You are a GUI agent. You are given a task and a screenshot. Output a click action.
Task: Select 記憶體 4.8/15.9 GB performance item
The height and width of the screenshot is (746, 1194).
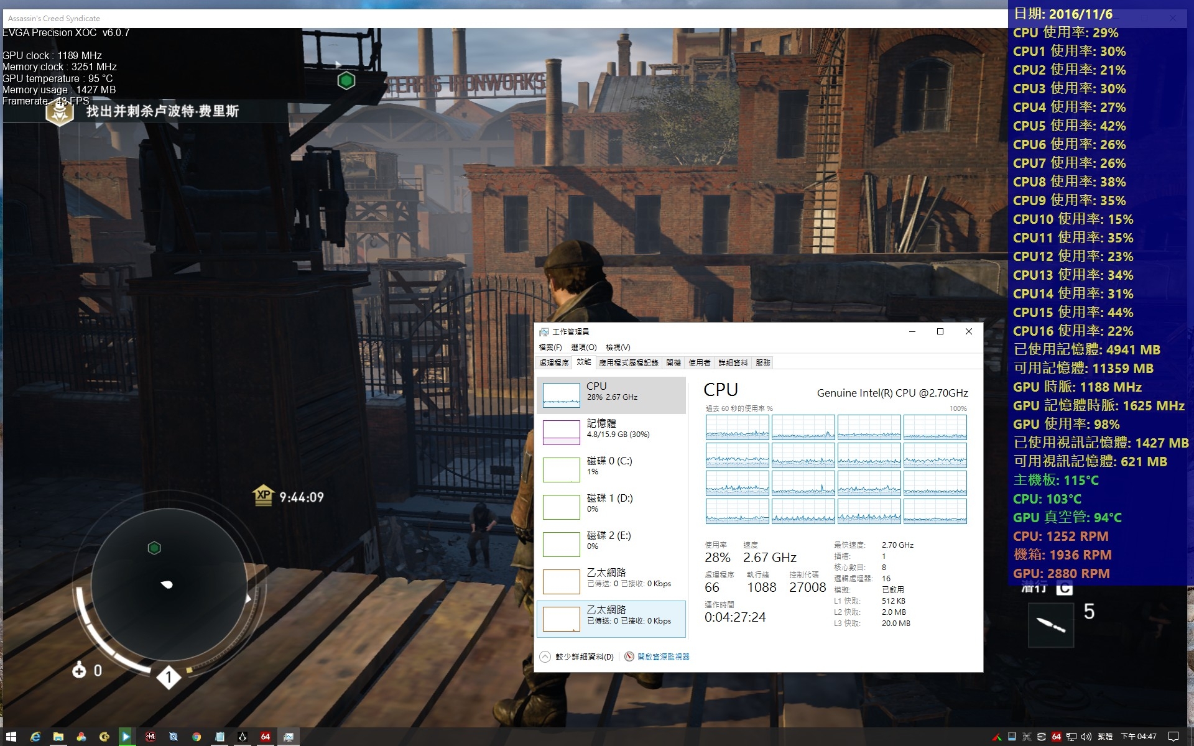point(611,433)
